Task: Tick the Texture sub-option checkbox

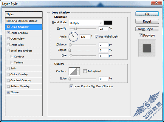Action: 12,62
